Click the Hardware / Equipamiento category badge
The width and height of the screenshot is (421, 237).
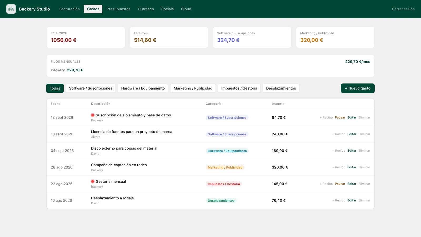point(227,151)
